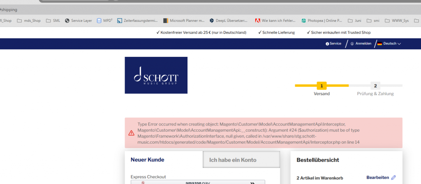Click the Schott Music Group logo

(x=156, y=75)
